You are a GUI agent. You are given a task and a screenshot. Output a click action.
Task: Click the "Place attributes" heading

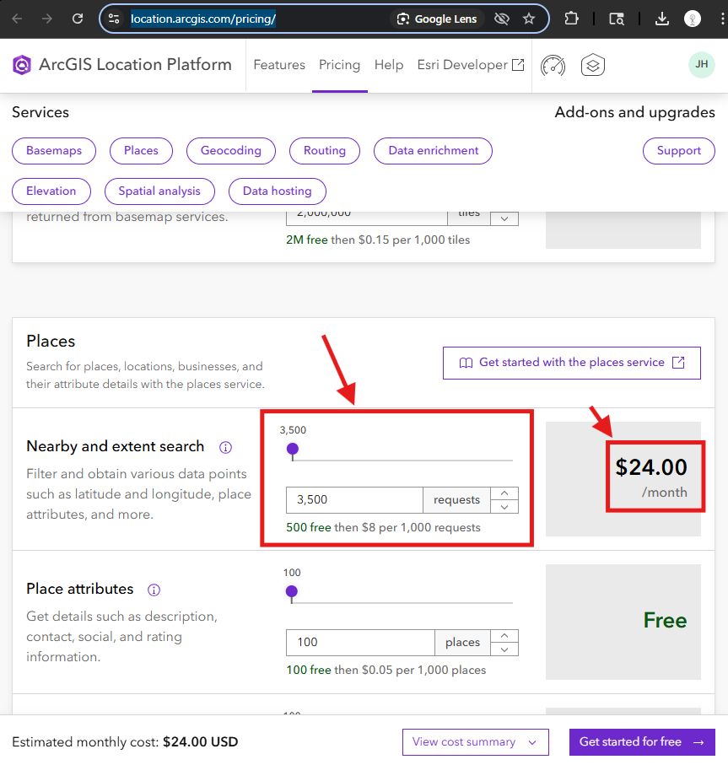pos(80,589)
